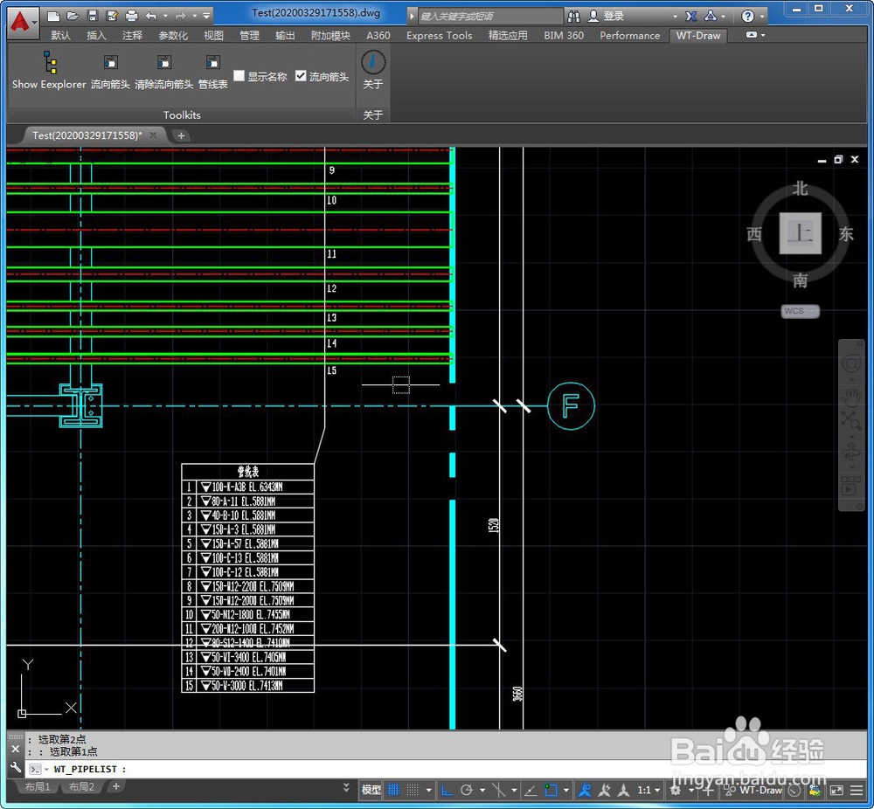
Task: Open the BIM 360 ribbon tab
Action: click(x=564, y=35)
